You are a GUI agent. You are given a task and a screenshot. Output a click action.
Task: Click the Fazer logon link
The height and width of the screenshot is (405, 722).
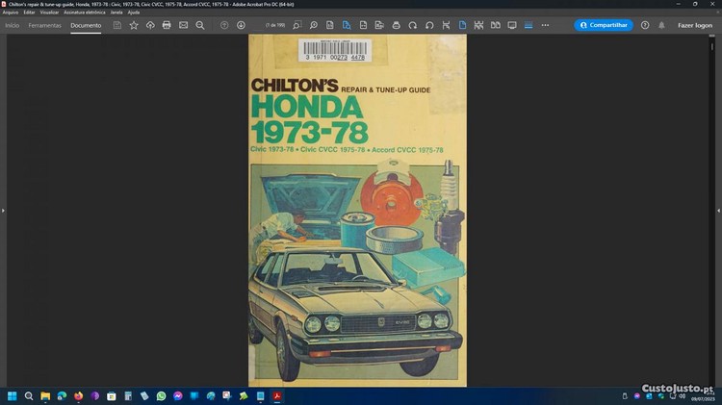[695, 25]
